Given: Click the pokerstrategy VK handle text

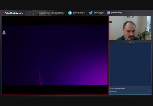Looking at the screenshot, I should (116, 13).
